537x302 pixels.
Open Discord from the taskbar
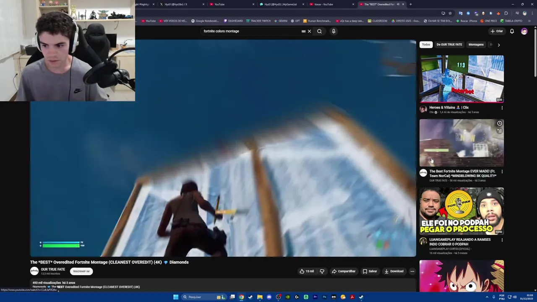tap(269, 297)
